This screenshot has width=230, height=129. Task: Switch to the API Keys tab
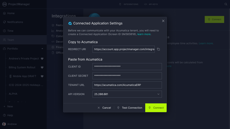pyautogui.click(x=151, y=4)
